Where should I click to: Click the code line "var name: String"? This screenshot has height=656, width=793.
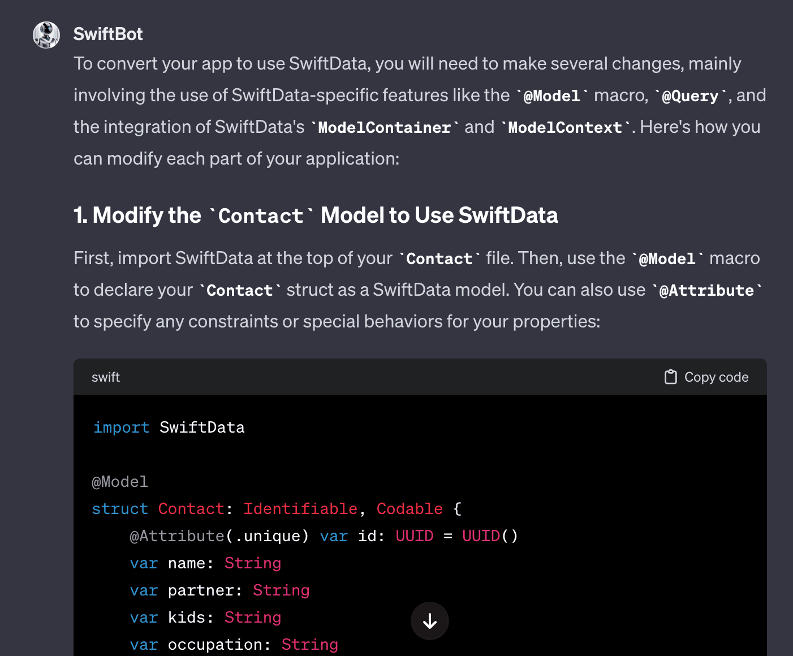[206, 563]
